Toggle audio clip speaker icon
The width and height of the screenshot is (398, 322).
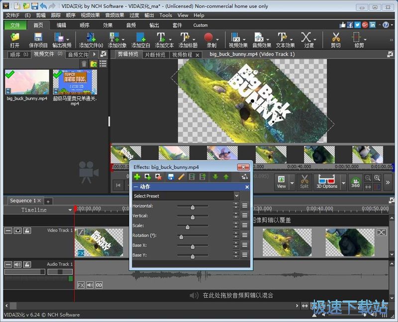pyautogui.click(x=90, y=285)
